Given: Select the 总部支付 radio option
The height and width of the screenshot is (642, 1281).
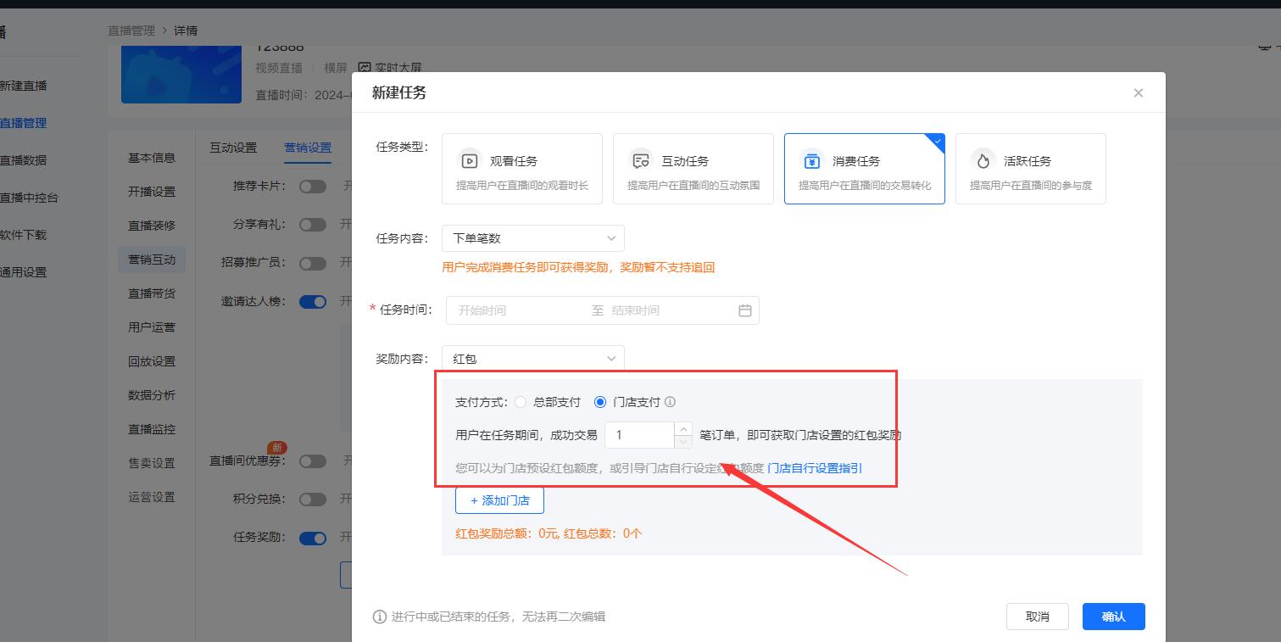Looking at the screenshot, I should tap(520, 401).
